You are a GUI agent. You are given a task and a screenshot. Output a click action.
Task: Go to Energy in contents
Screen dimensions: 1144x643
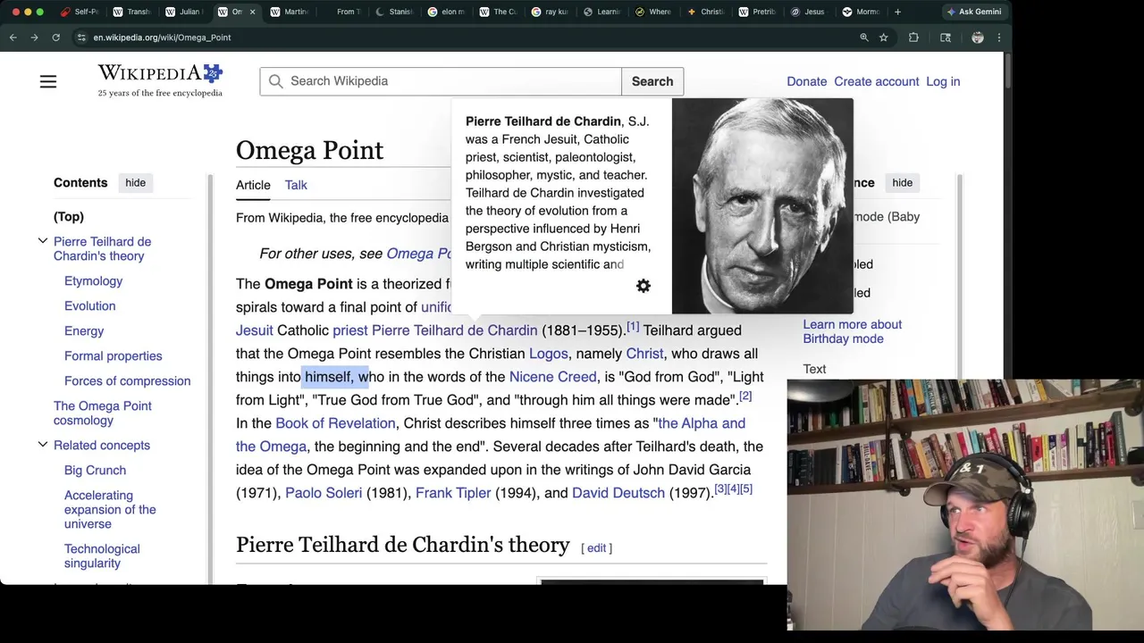84,330
